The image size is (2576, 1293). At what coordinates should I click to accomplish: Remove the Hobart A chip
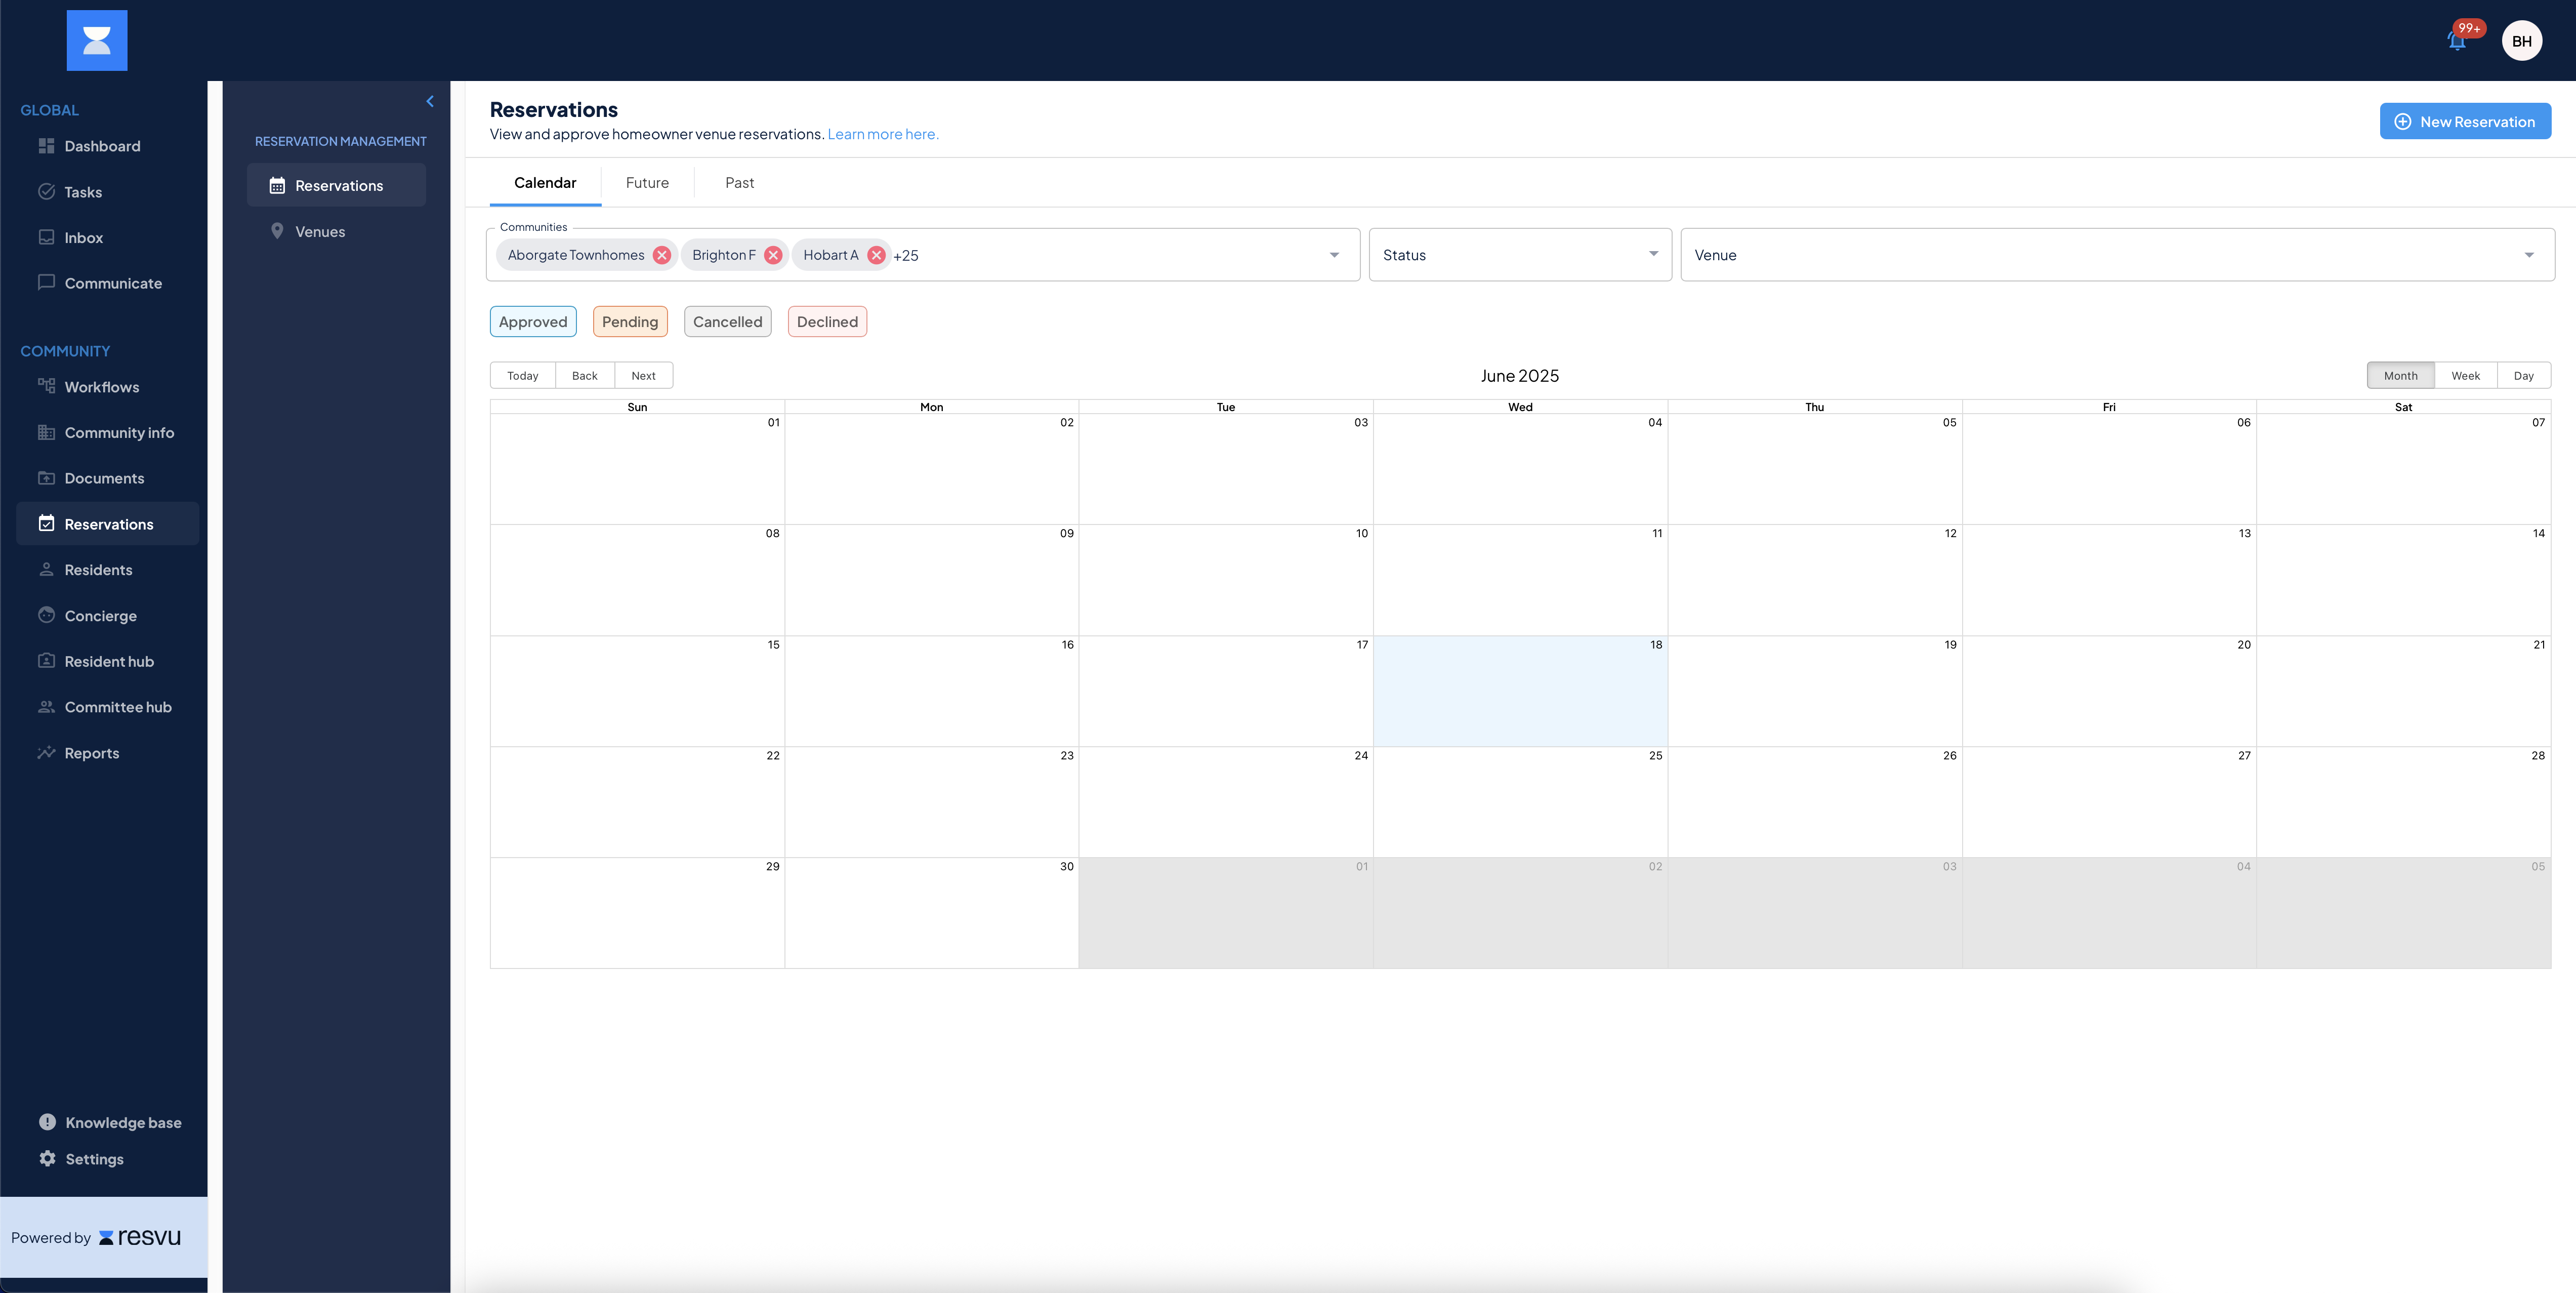876,255
